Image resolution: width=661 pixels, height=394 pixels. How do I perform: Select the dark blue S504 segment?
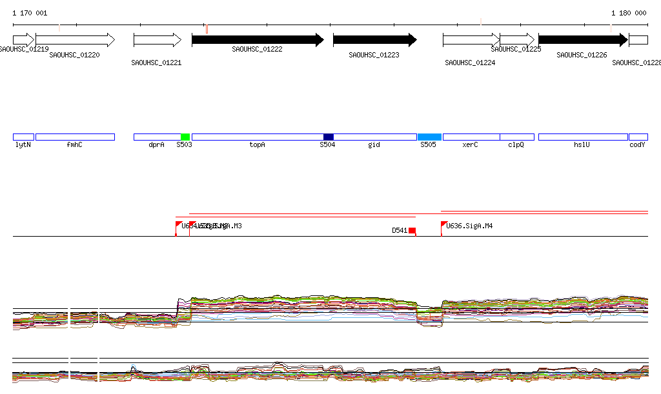(329, 137)
